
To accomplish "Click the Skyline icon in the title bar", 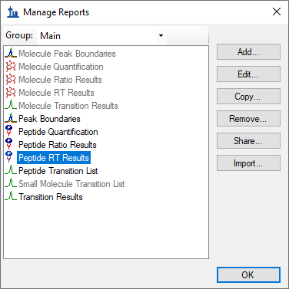I will [13, 12].
